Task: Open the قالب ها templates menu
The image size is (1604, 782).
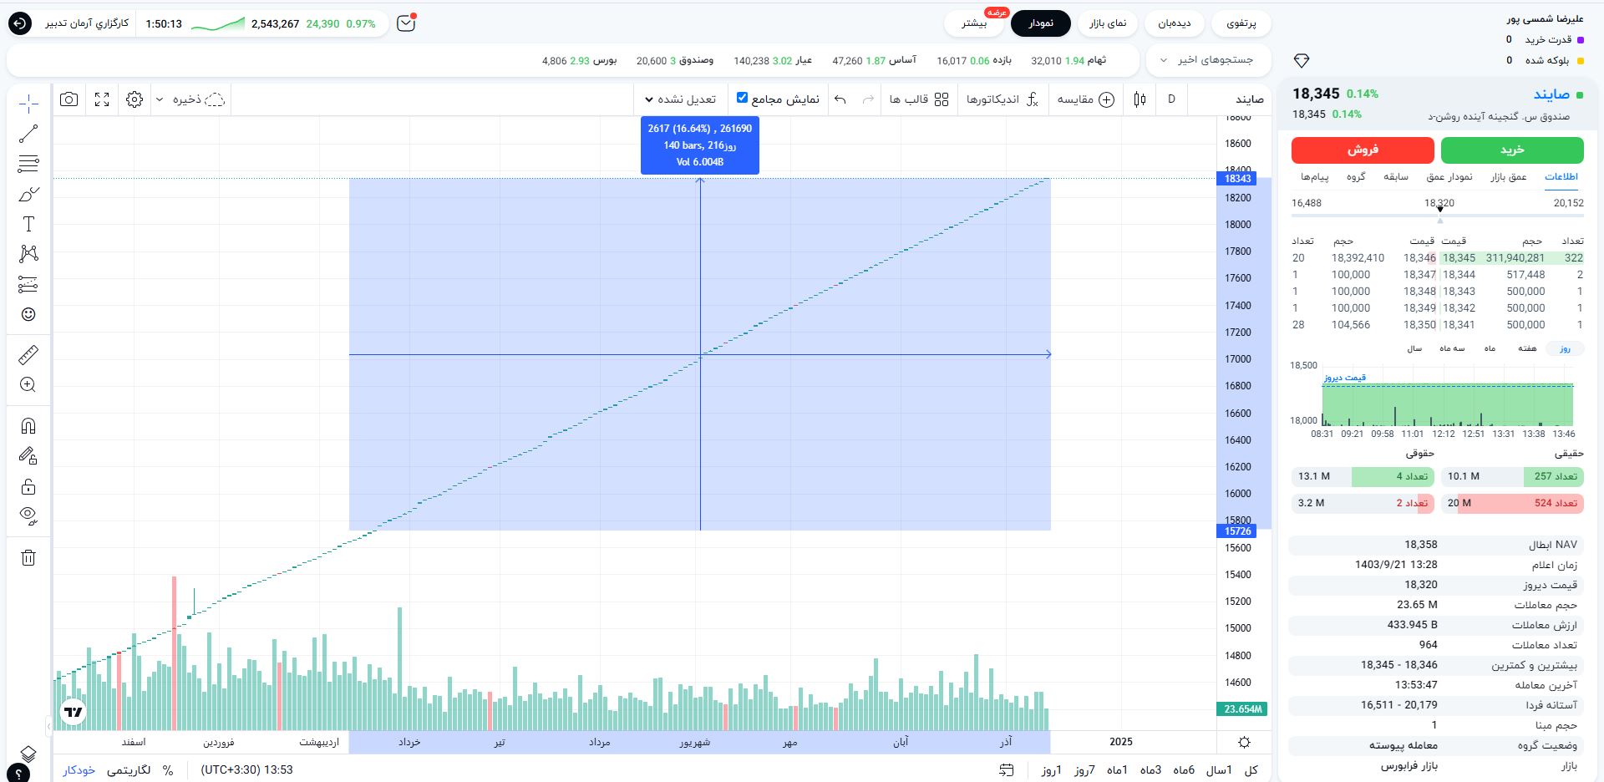Action: pyautogui.click(x=919, y=99)
